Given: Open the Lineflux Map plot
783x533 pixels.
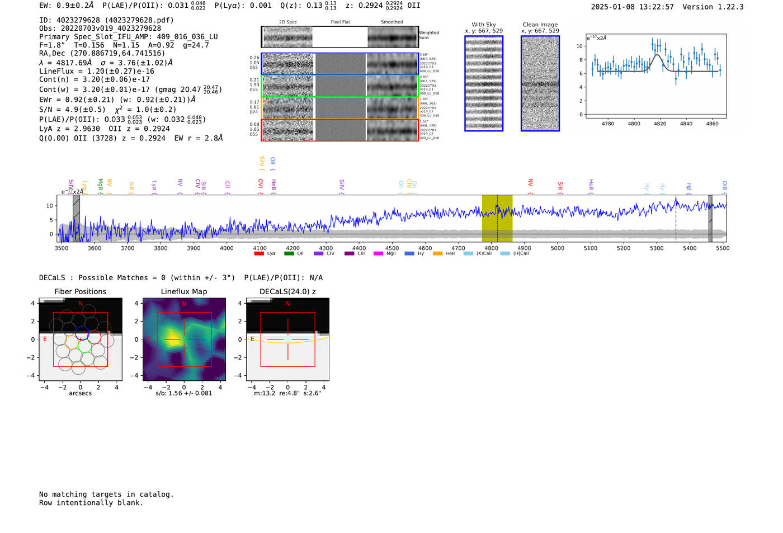Looking at the screenshot, I should (x=184, y=339).
